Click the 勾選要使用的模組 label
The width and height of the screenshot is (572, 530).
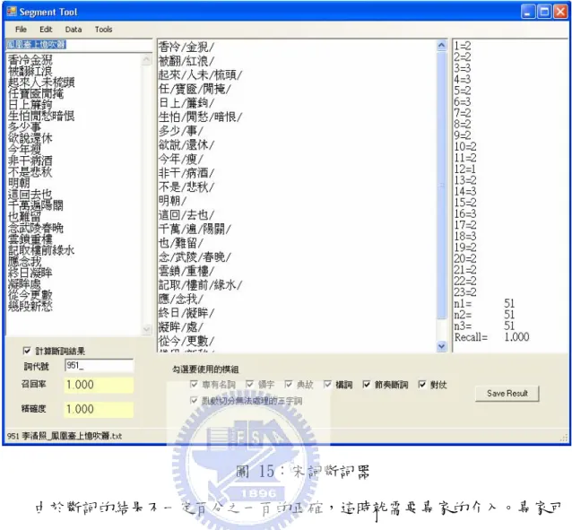pos(205,369)
